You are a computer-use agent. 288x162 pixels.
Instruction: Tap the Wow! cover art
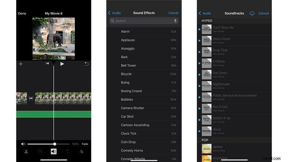coord(206,131)
